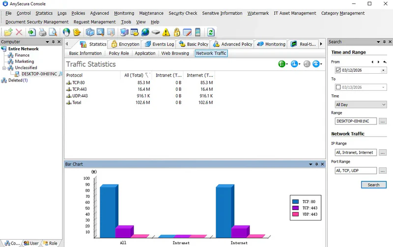Click the TCP:80 blue legend swatch

[x=296, y=201]
